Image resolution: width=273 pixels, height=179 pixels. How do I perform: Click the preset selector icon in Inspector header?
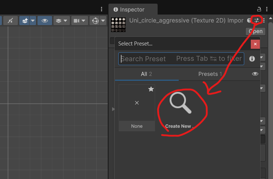[x=257, y=20]
